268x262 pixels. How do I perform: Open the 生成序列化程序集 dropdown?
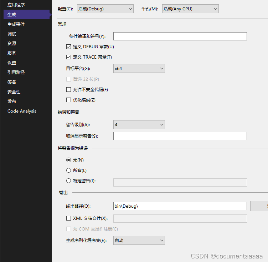coord(139,241)
